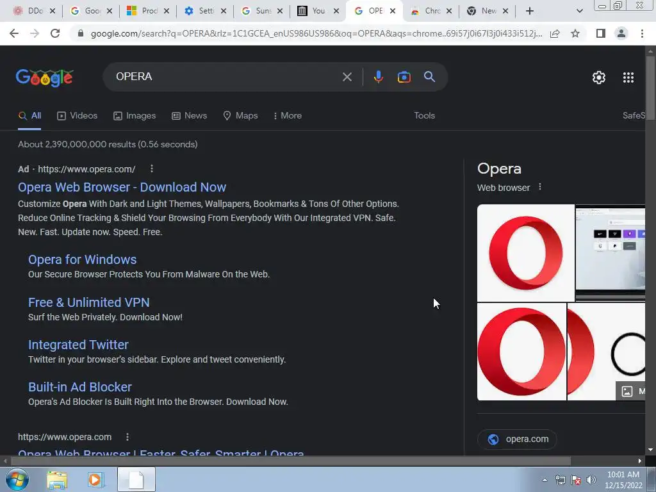
Task: Click the address bar URL
Action: [316, 33]
